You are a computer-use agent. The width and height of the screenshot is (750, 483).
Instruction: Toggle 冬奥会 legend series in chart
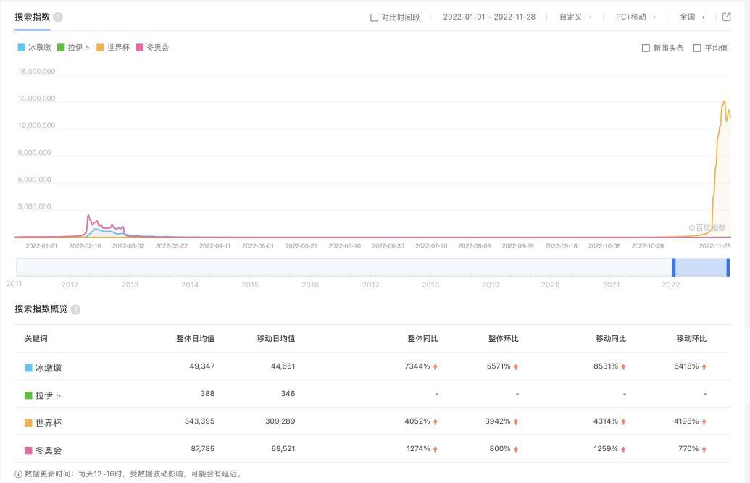[153, 47]
